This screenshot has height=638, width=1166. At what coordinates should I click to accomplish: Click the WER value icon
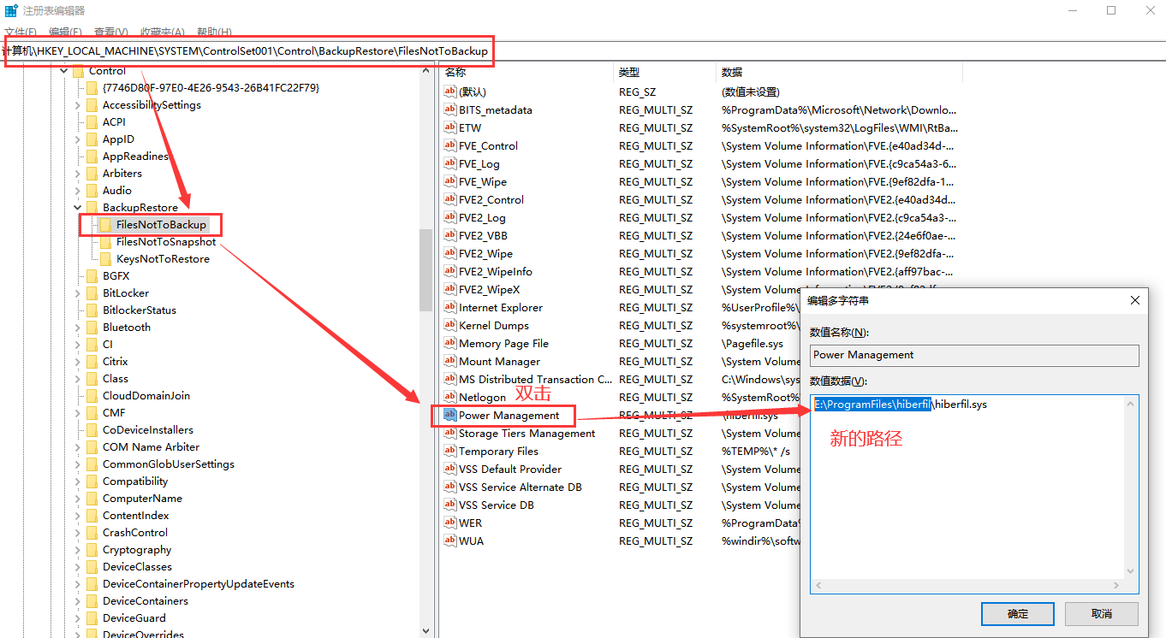450,523
